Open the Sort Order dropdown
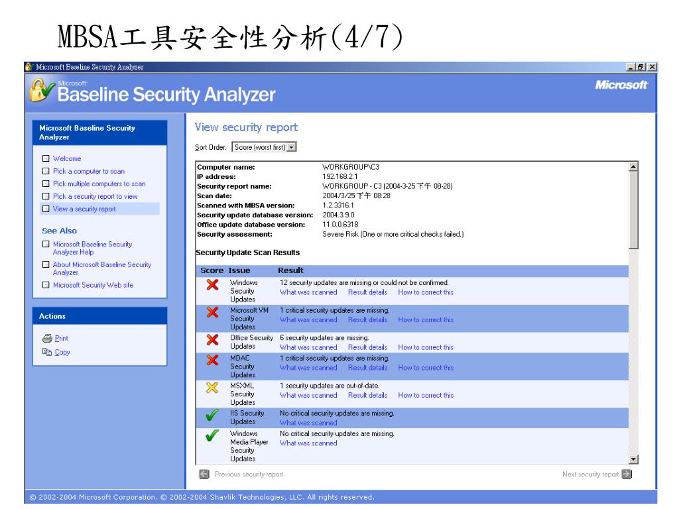 (292, 147)
